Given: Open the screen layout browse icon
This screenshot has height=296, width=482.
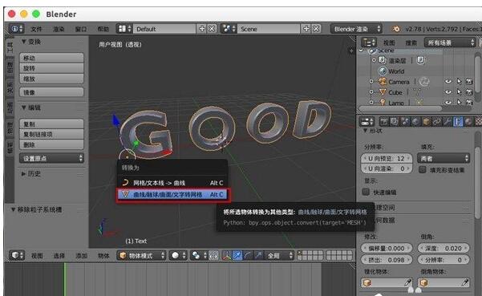Looking at the screenshot, I should 124,29.
